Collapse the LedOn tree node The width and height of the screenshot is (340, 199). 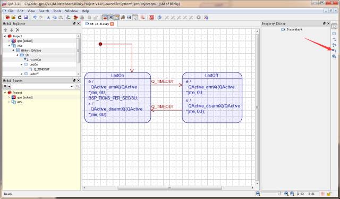click(22, 64)
